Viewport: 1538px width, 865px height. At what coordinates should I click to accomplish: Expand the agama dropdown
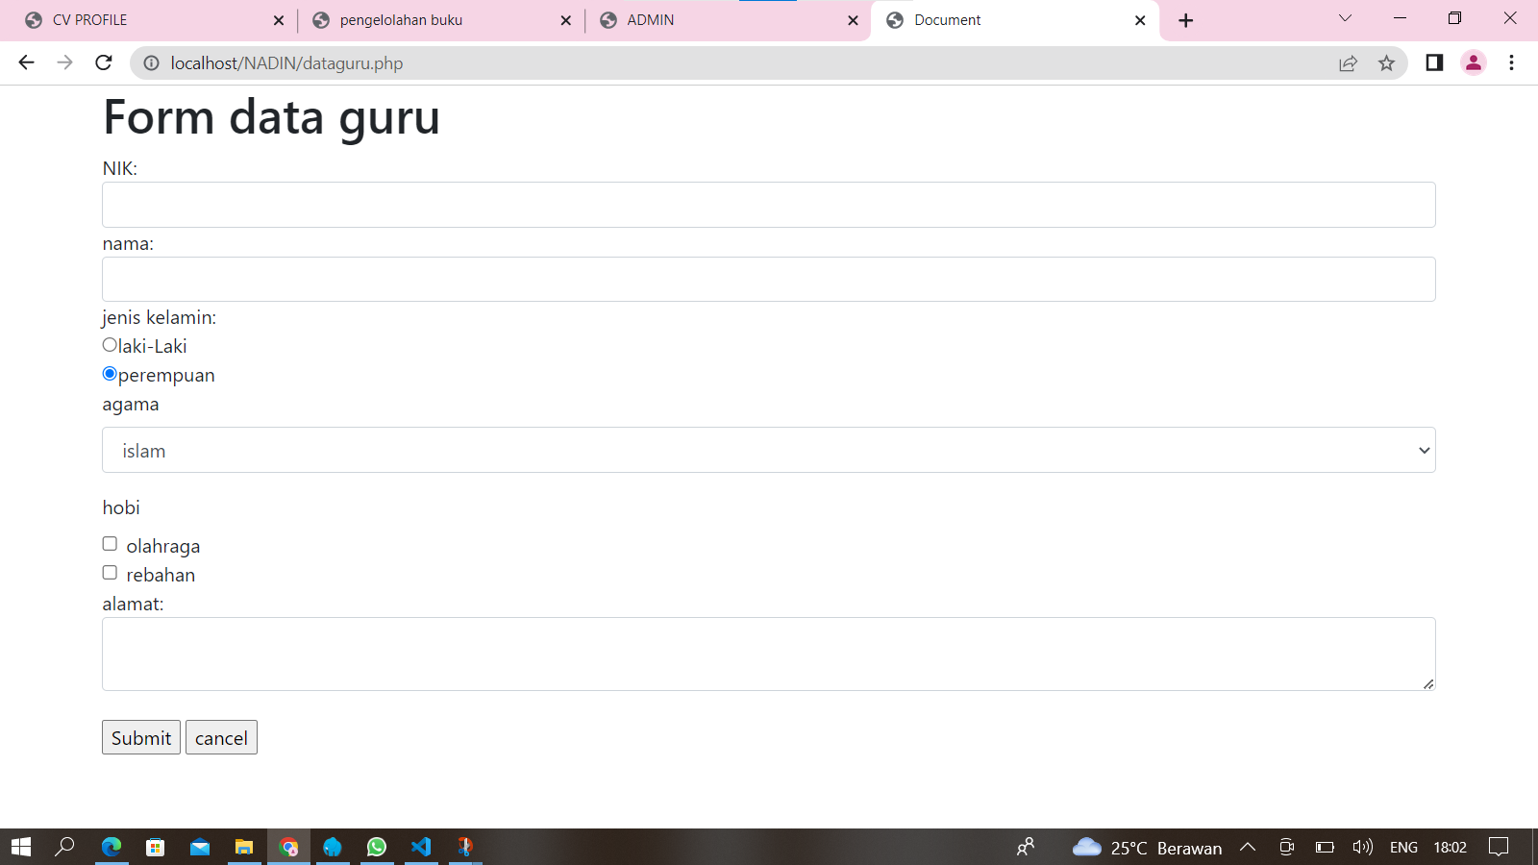[768, 450]
